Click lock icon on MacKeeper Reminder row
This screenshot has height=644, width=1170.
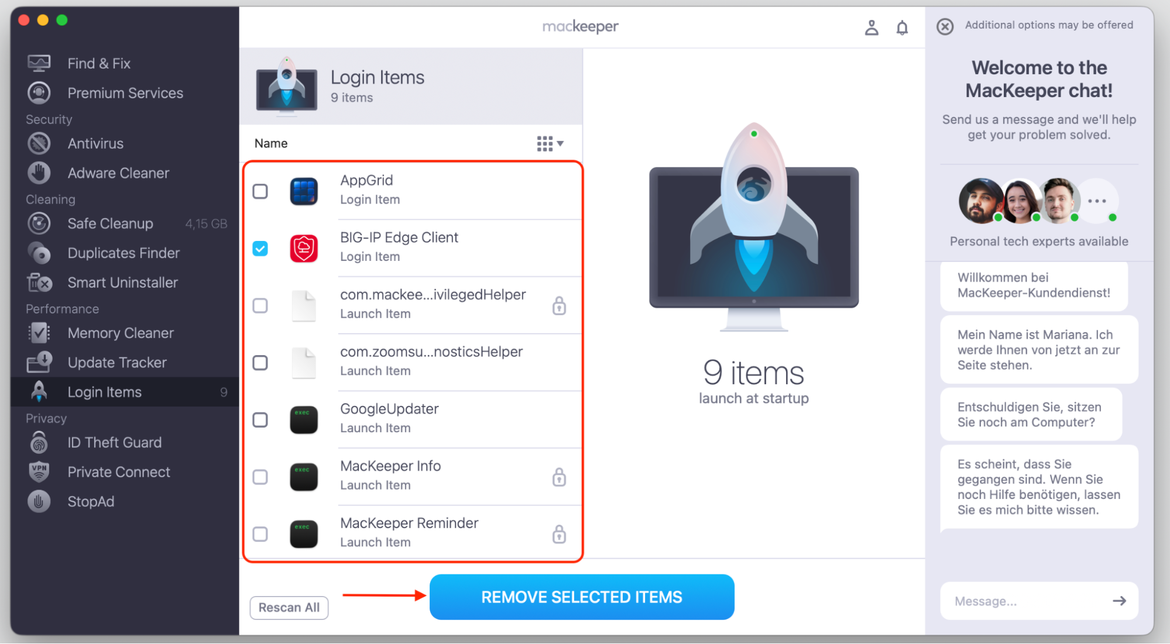tap(559, 533)
